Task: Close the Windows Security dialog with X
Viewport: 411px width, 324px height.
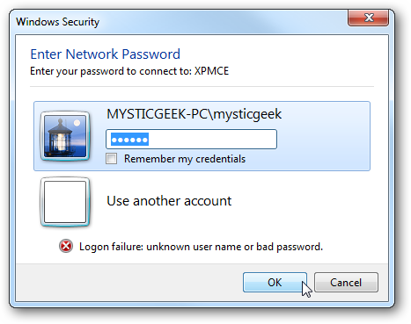Action: (369, 18)
